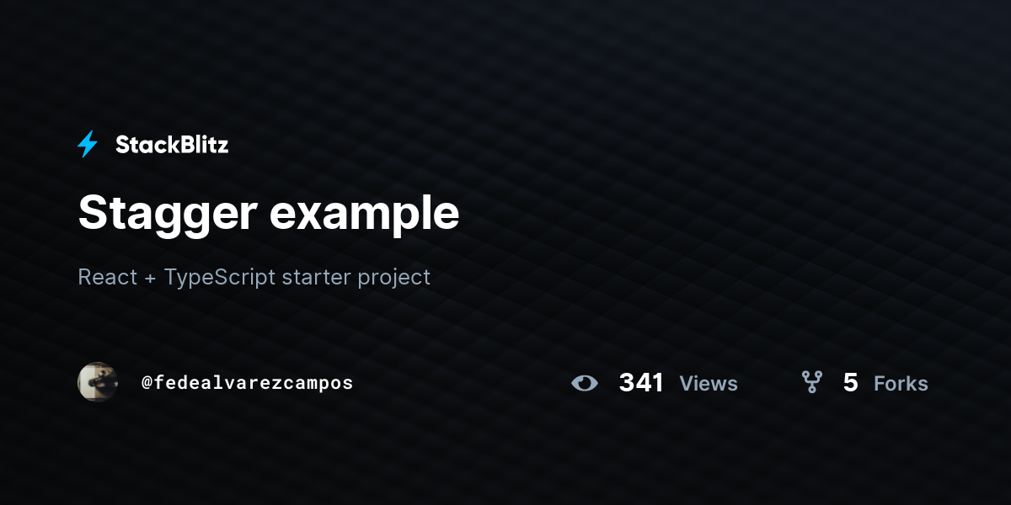
Task: Click the StackBlitz lightning bolt icon
Action: [88, 144]
